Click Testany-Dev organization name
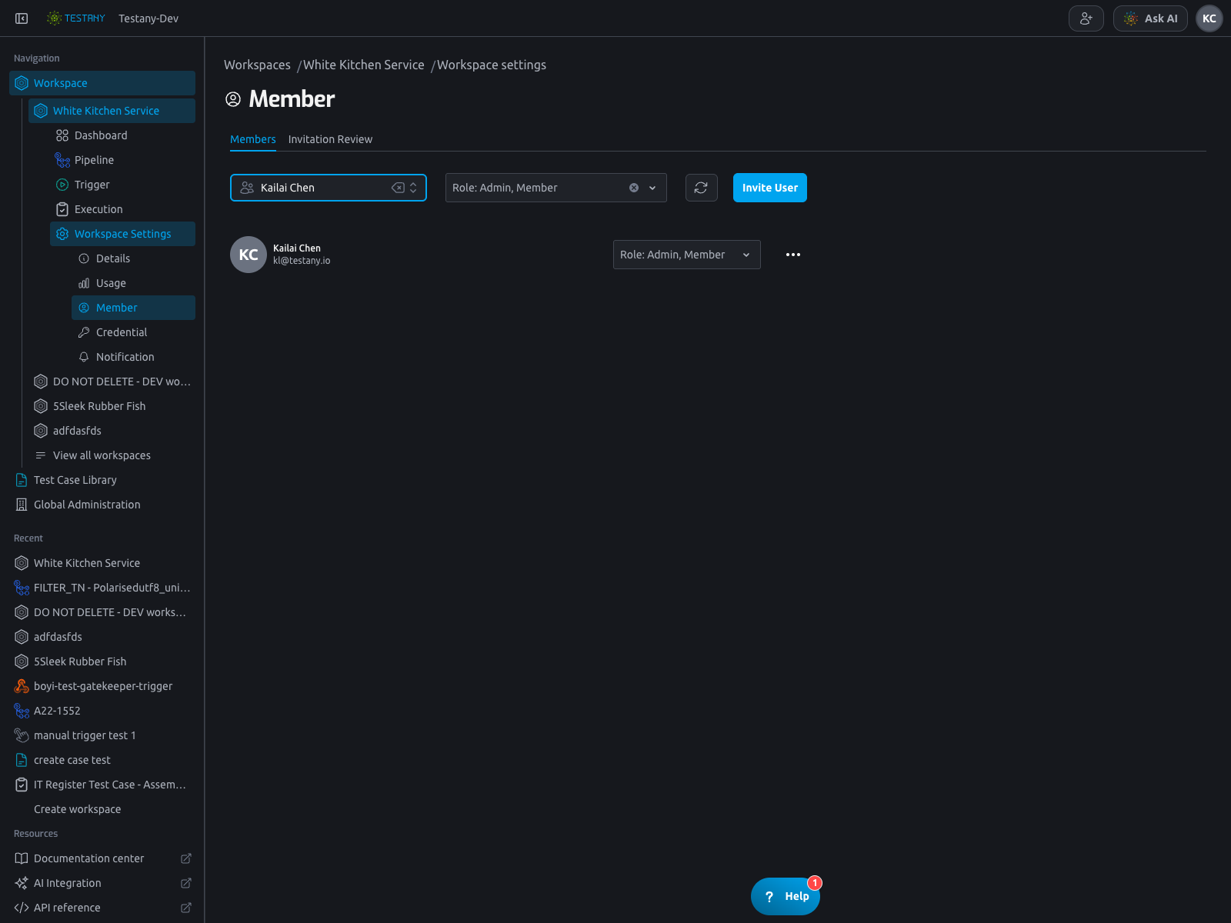Image resolution: width=1231 pixels, height=923 pixels. 148,18
